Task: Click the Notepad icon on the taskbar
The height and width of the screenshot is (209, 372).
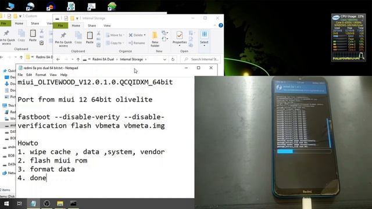Action: pos(33,204)
